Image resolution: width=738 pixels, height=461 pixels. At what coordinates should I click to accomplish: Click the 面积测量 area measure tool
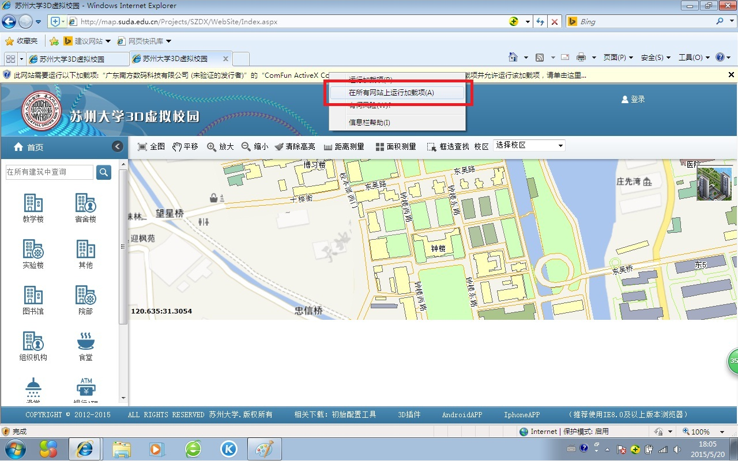[x=396, y=147]
